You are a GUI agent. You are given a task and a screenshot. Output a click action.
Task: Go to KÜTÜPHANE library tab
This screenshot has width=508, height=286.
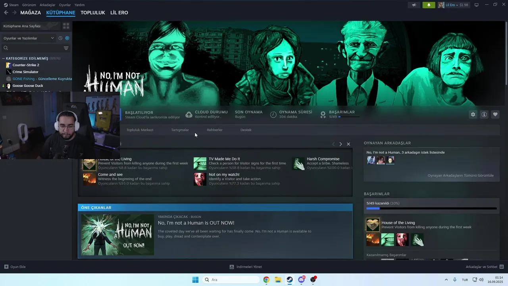[x=61, y=13]
